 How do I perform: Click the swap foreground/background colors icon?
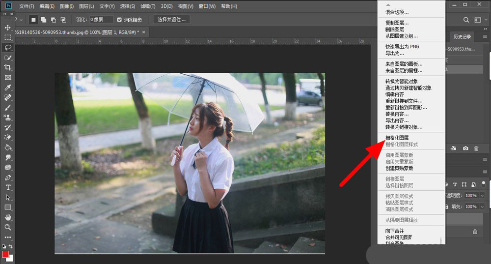tap(11, 246)
